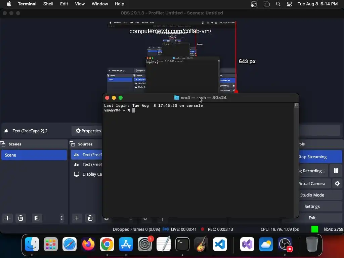Click the 'kb/s: 2759' bitrate status
Screen dimensions: 344x258
[334, 229]
